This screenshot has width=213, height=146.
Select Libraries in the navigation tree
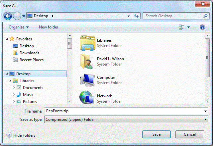click(27, 81)
